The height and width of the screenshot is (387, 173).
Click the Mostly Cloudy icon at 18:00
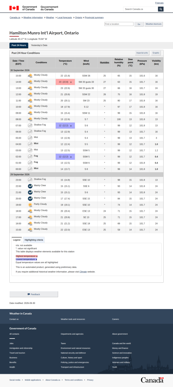(30, 211)
